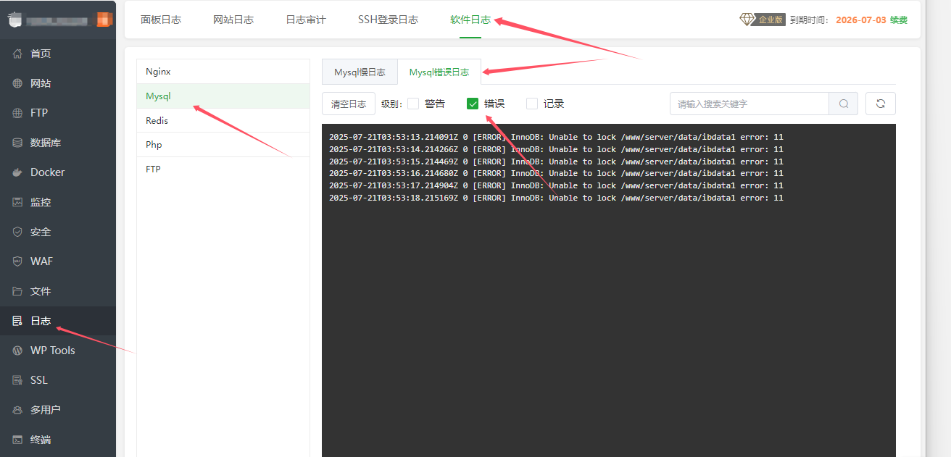Click the 03:53:13 error log line
This screenshot has width=951, height=457.
coord(556,137)
